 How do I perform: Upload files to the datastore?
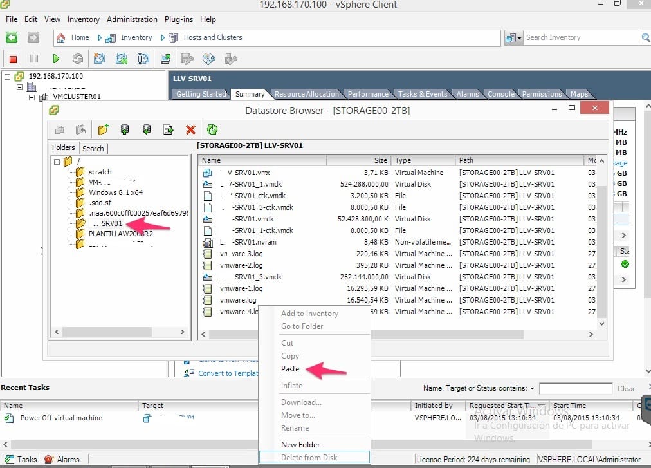tap(125, 129)
